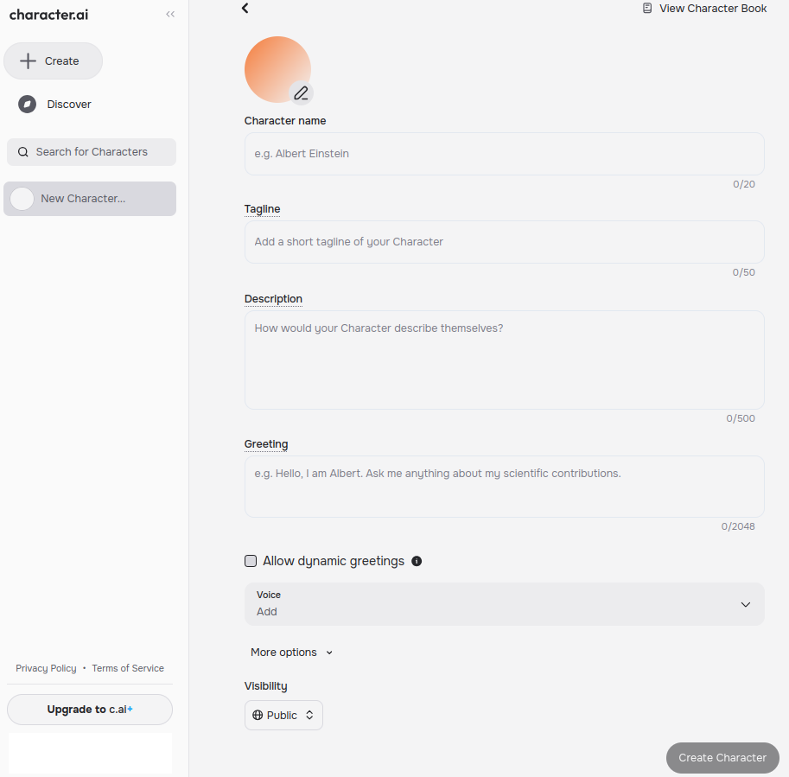The width and height of the screenshot is (789, 777).
Task: Focus the Character name field
Action: point(504,154)
